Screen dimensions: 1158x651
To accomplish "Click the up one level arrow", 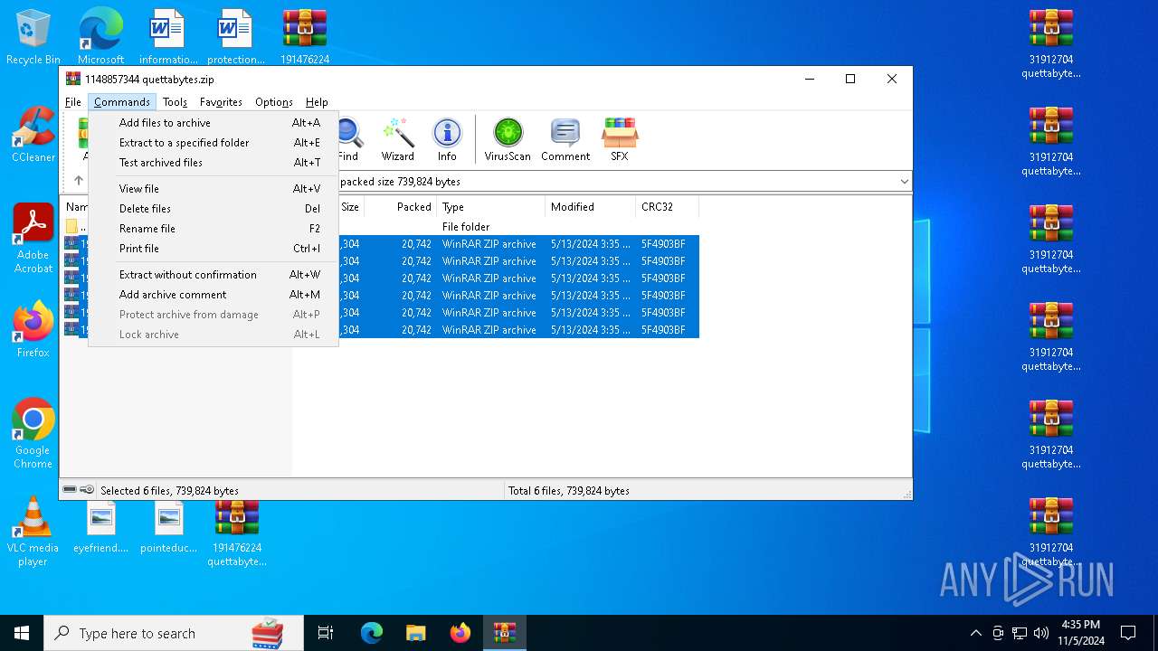I will (x=78, y=181).
